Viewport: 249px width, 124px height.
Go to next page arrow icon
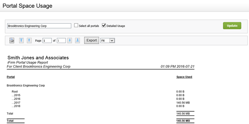(x=70, y=41)
